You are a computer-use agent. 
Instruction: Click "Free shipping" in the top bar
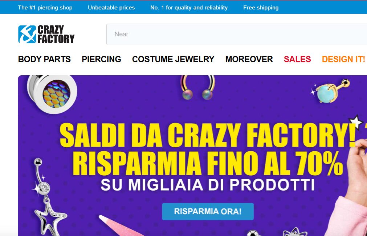(261, 8)
